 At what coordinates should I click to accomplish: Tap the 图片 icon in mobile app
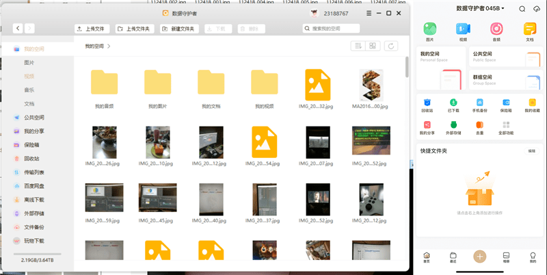click(x=430, y=31)
